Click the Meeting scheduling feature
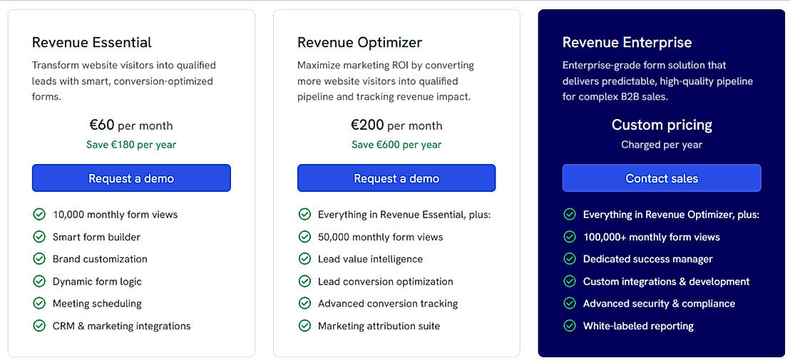790x363 pixels. coord(97,304)
